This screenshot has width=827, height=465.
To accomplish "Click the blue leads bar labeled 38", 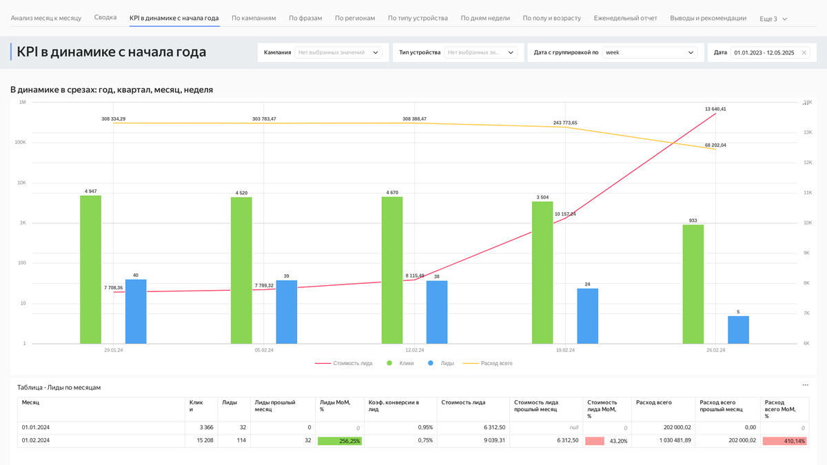I will pos(437,312).
